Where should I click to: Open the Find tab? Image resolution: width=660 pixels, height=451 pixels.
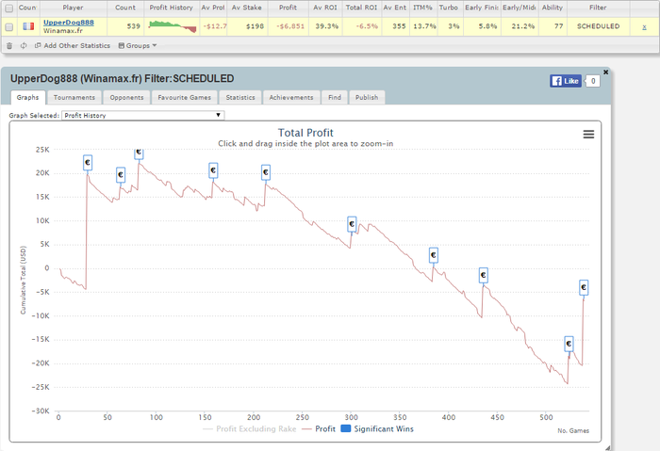pos(335,98)
